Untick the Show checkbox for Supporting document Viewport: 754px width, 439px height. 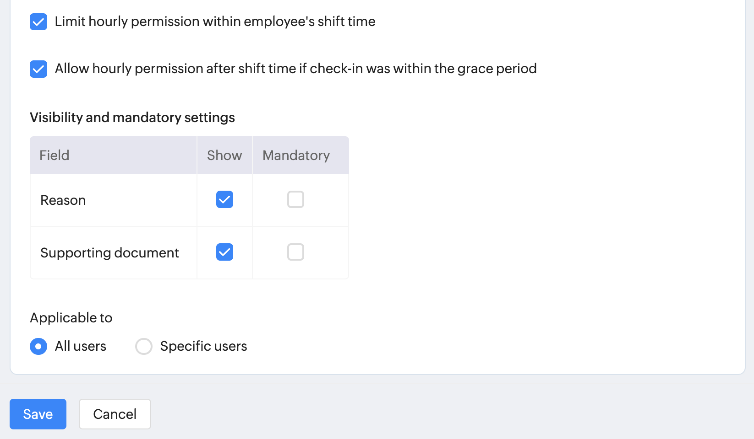coord(224,252)
